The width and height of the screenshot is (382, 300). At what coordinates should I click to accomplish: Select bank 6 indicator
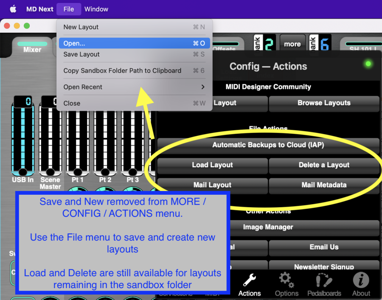coord(320,43)
